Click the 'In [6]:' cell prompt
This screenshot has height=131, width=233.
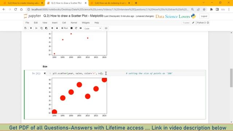36,74
